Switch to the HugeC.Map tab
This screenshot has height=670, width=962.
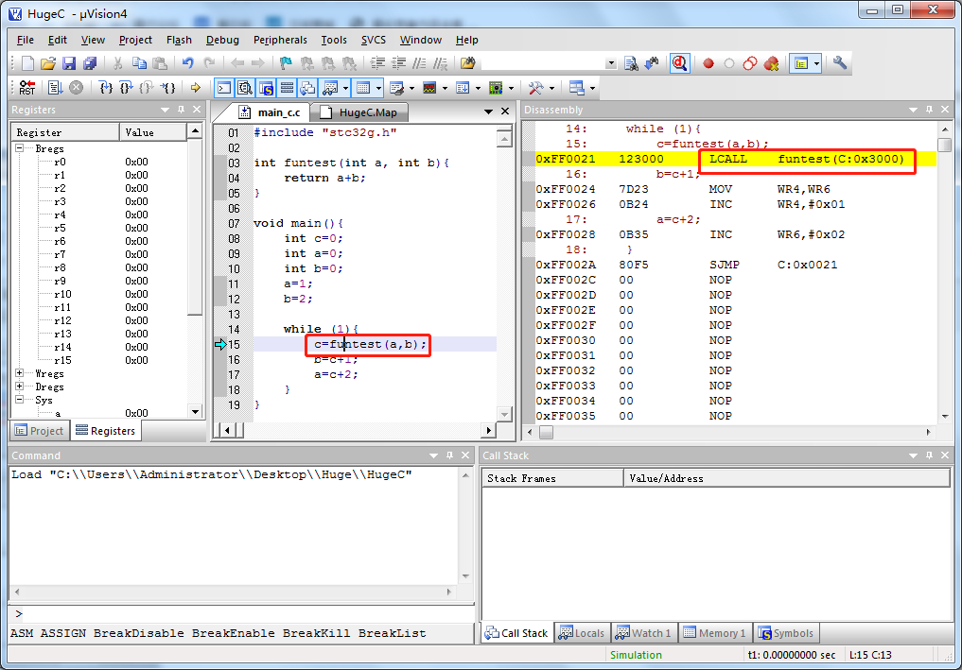coord(359,112)
